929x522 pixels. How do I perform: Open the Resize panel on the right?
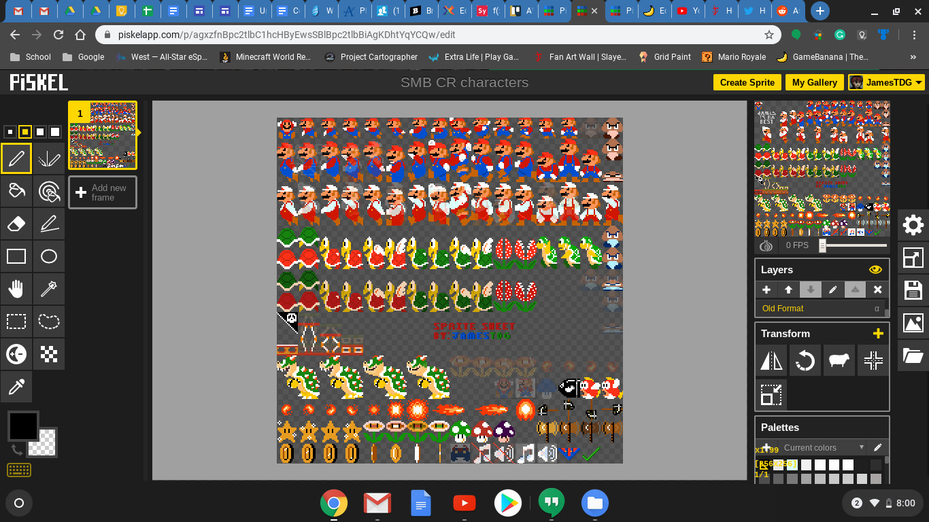(x=913, y=258)
